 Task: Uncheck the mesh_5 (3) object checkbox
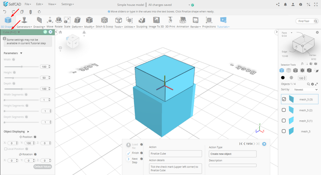click(x=284, y=99)
